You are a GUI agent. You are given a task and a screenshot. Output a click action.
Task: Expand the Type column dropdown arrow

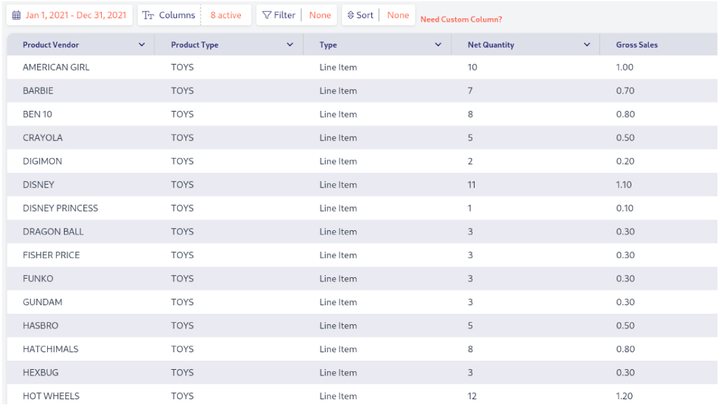point(438,45)
